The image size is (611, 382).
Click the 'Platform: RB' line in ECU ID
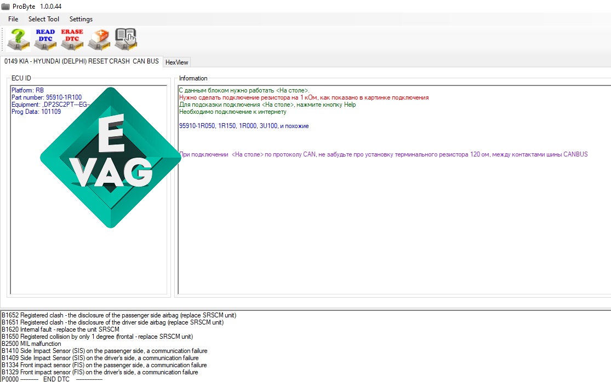27,90
